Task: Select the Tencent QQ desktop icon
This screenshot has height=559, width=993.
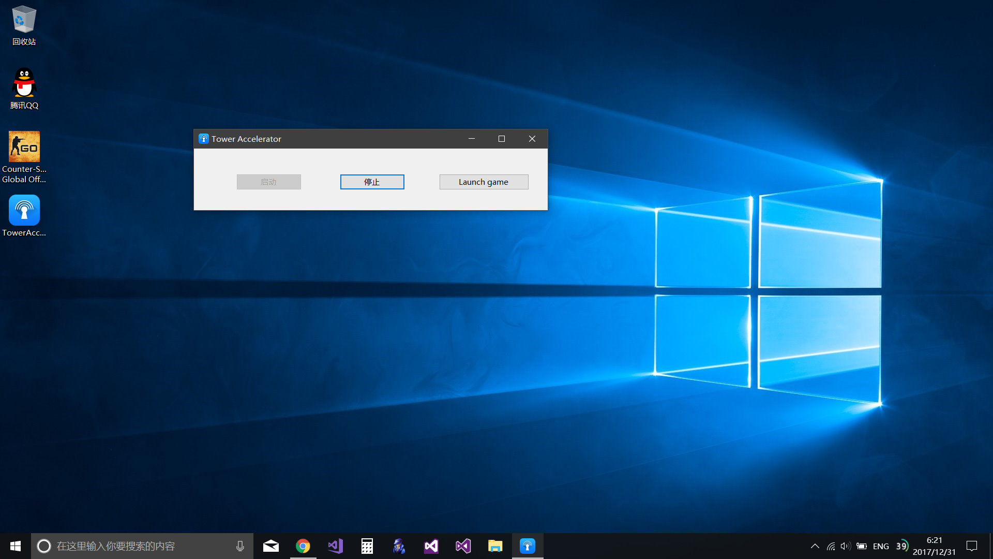Action: (x=24, y=89)
